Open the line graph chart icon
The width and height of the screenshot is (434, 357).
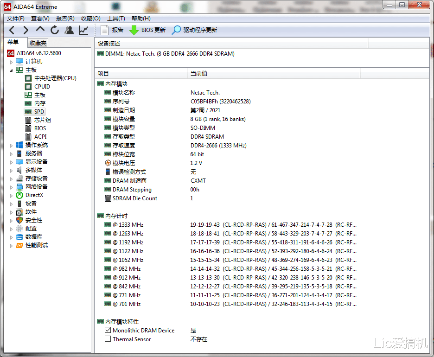coord(83,30)
